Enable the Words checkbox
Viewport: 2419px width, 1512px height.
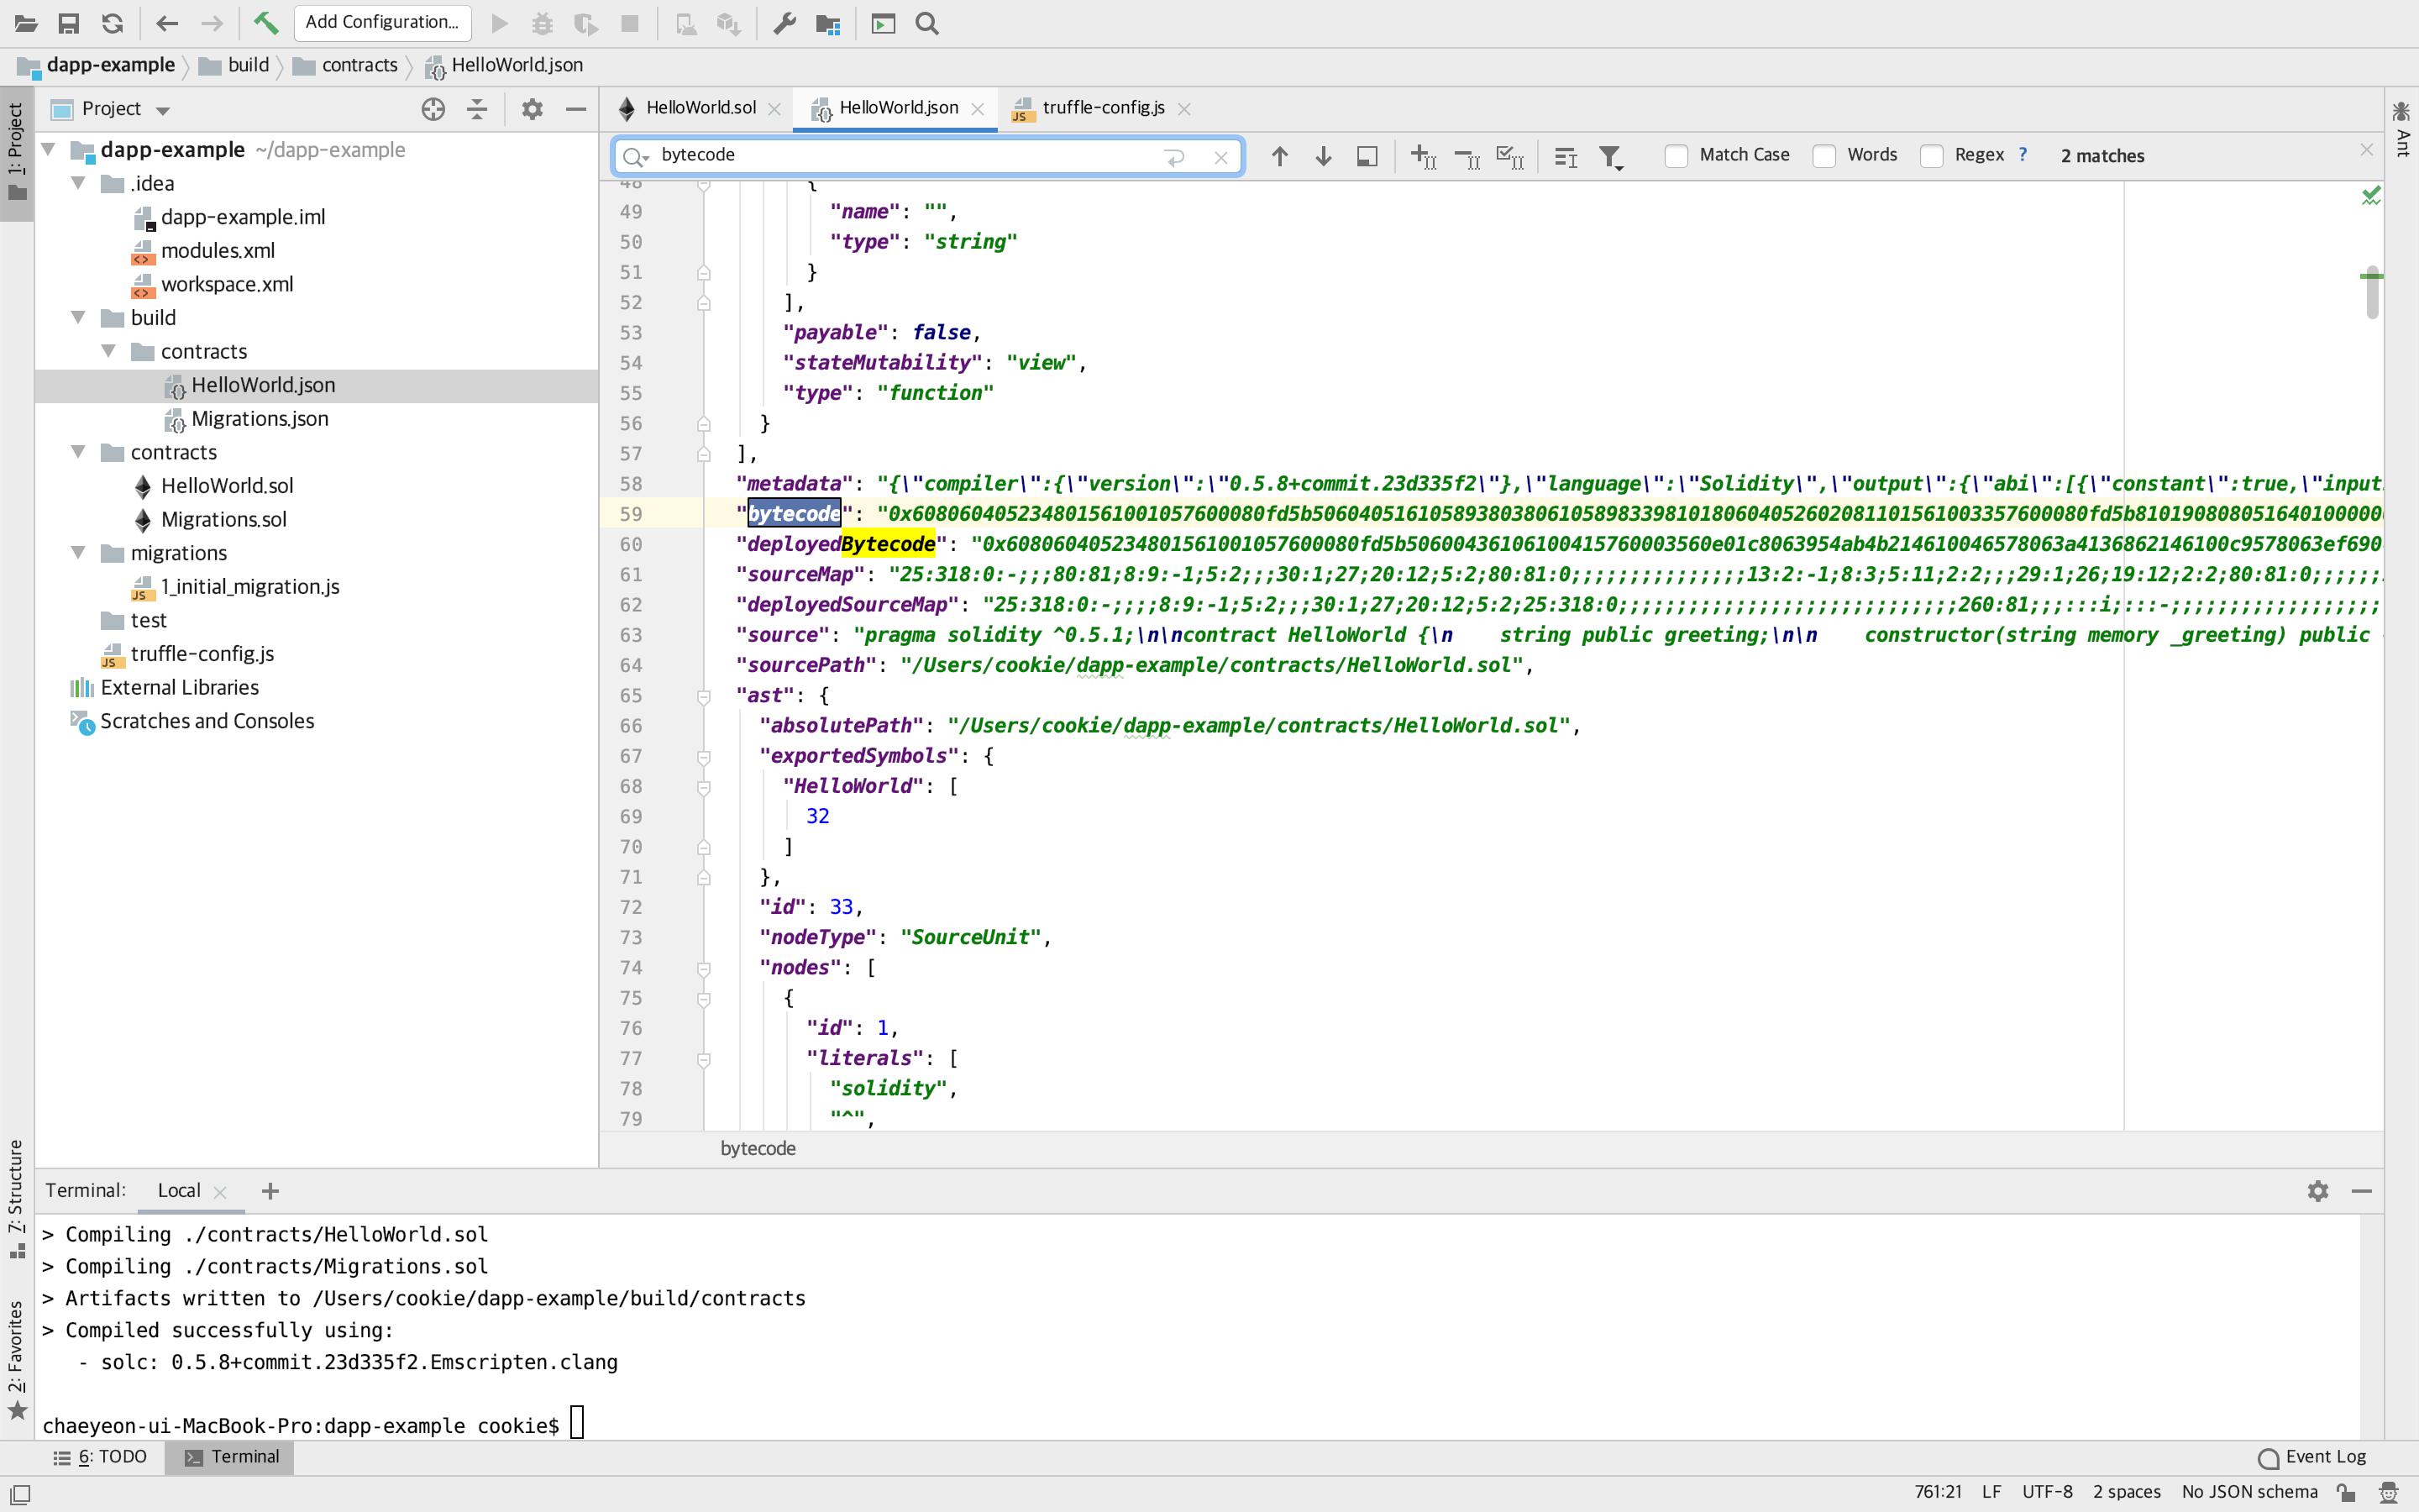[1824, 156]
